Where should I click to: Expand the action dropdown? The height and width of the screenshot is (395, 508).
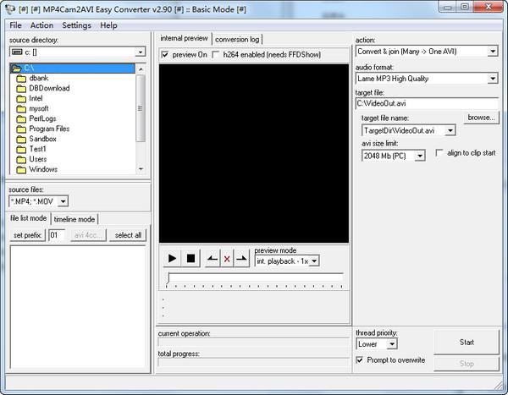(x=493, y=51)
